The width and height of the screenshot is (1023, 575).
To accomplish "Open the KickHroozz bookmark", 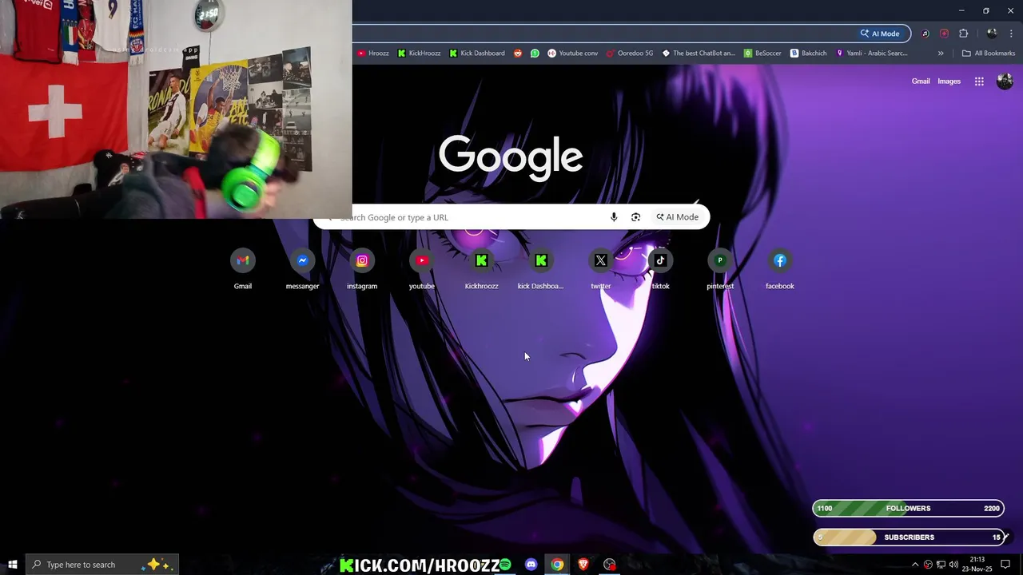I will tap(420, 54).
